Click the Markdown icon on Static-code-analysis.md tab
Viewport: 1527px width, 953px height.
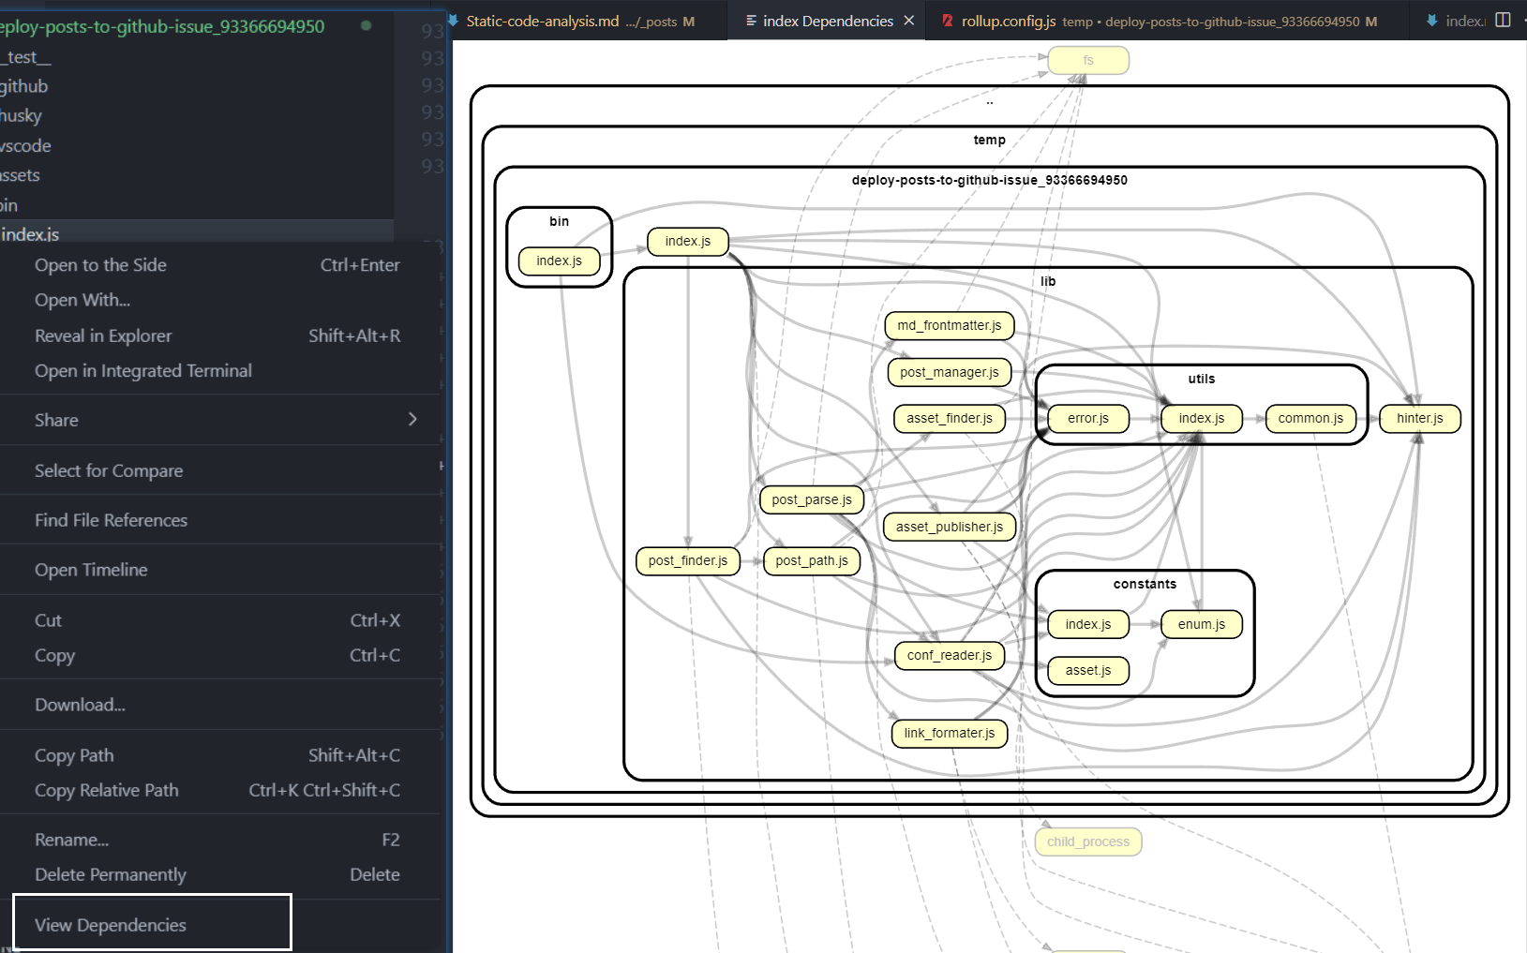454,21
